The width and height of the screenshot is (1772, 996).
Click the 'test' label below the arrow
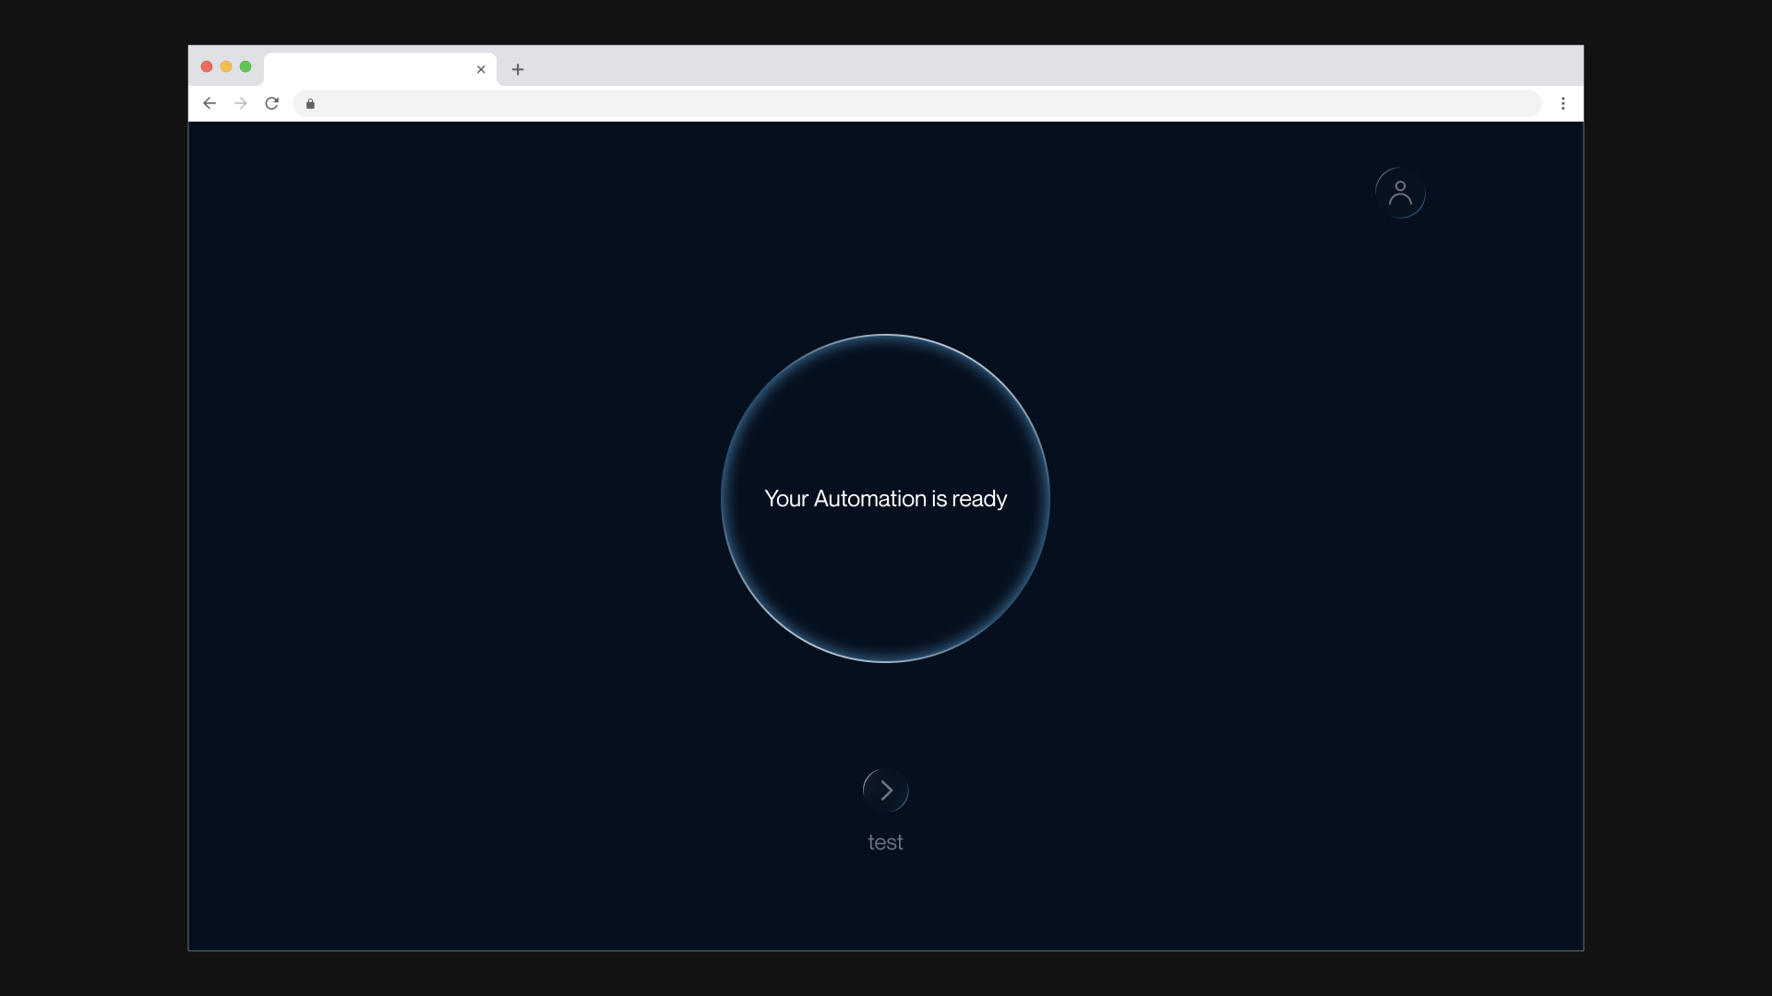[x=885, y=842]
